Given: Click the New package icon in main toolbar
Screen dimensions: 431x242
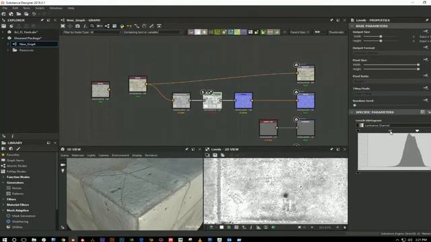Looking at the screenshot, I should [4, 13].
